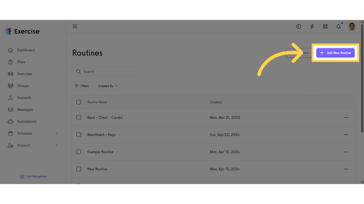Image resolution: width=364 pixels, height=204 pixels.
Task: Select the New Routine row checkbox
Action: point(79,169)
